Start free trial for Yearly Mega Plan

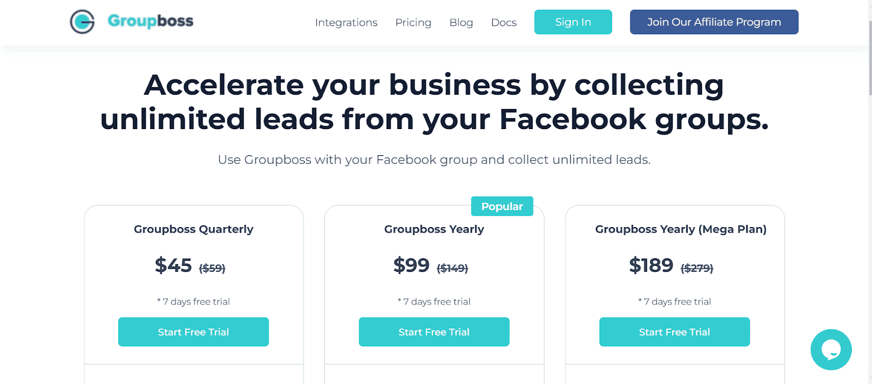pos(674,332)
